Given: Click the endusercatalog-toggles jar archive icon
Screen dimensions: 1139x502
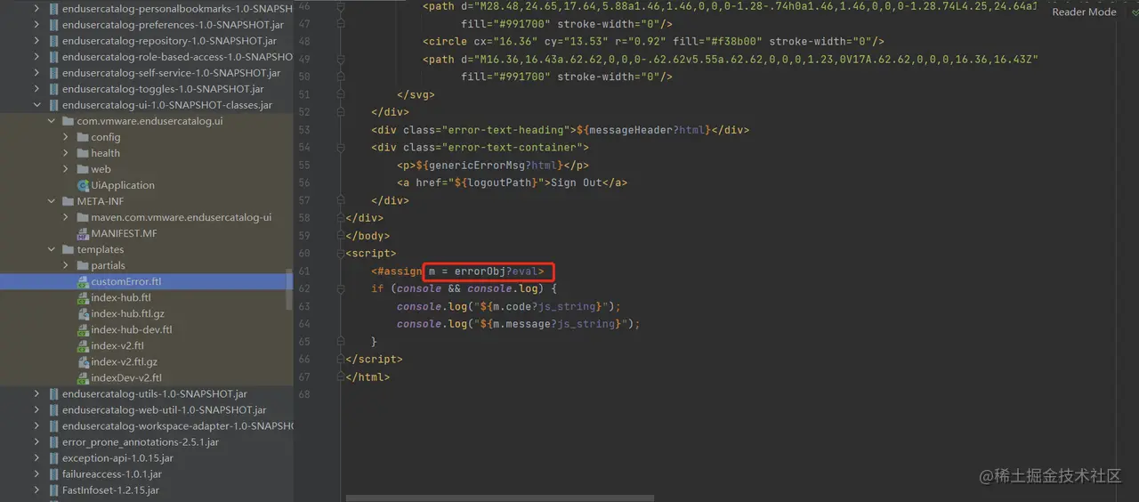Looking at the screenshot, I should (53, 89).
